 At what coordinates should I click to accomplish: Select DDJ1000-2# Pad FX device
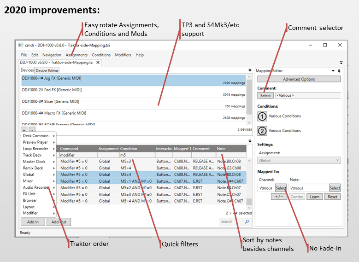click(133, 92)
